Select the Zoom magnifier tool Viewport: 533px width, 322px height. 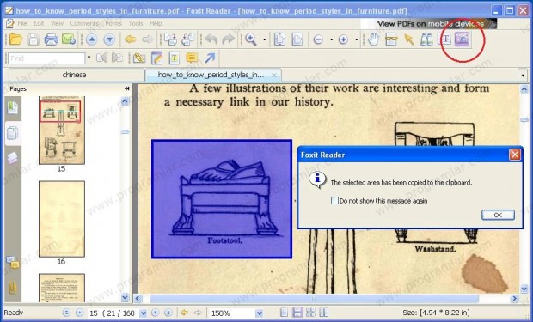click(251, 39)
